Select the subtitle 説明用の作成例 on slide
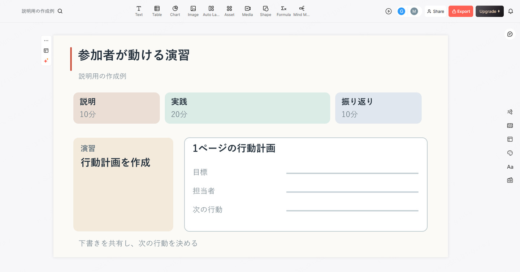520x272 pixels. tap(103, 76)
